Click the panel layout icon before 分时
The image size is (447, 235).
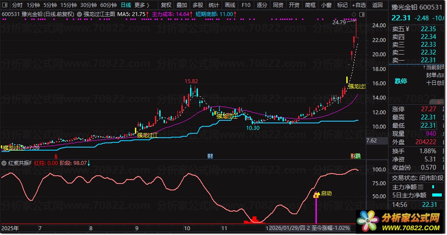pyautogui.click(x=5, y=5)
